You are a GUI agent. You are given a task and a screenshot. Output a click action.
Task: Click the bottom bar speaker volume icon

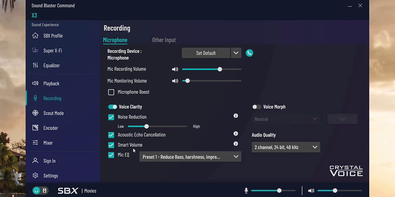pyautogui.click(x=311, y=191)
